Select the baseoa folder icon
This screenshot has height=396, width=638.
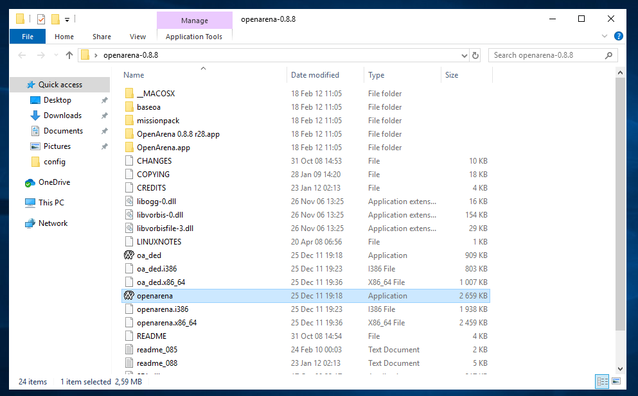(x=129, y=107)
